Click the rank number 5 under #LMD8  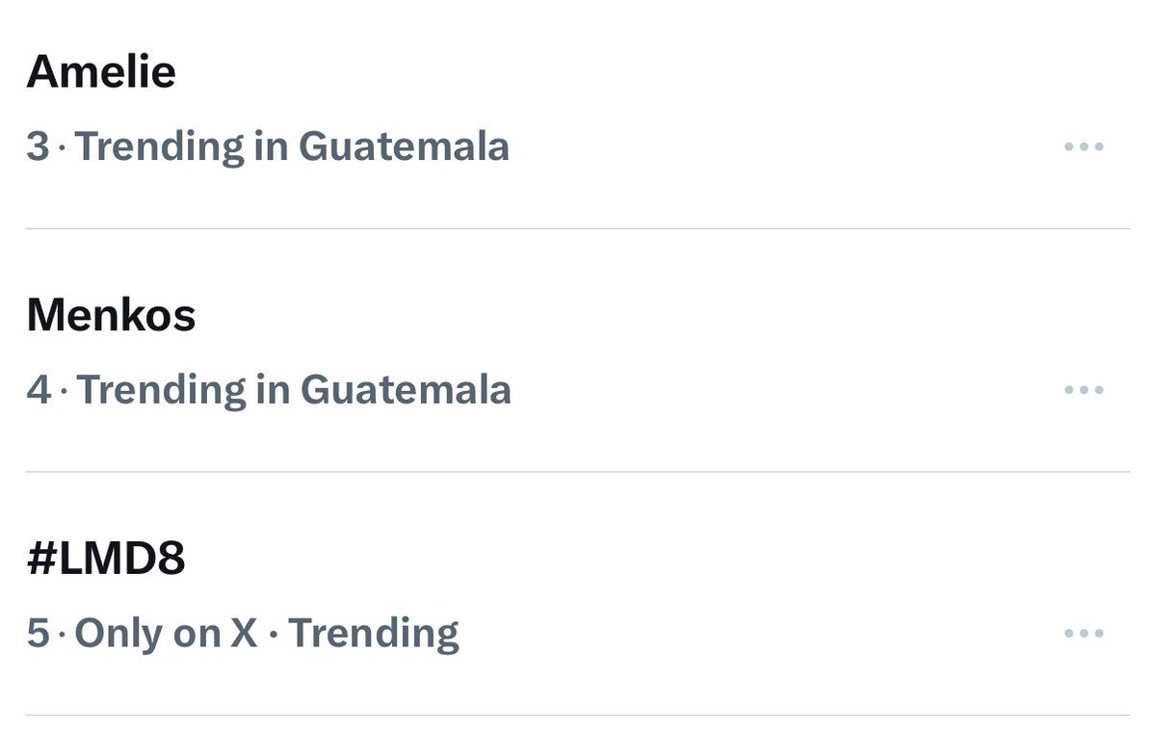coord(38,634)
